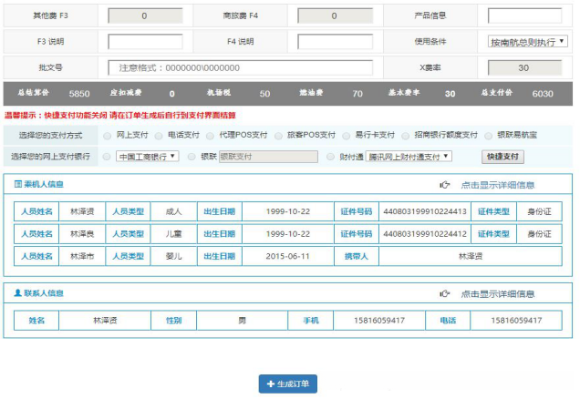Screen dimensions: 580x399
Task: Open the 中国工商银行 bank dropdown
Action: (148, 157)
